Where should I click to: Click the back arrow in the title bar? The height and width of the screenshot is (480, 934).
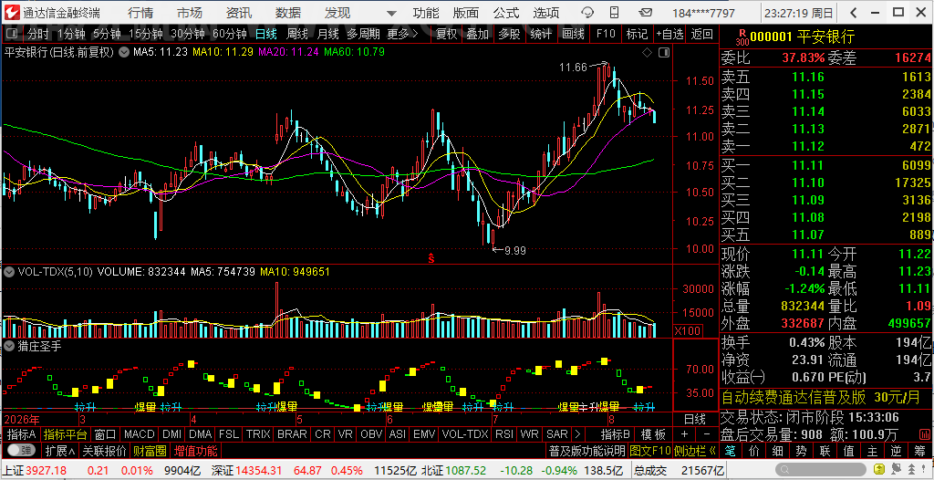tap(854, 13)
